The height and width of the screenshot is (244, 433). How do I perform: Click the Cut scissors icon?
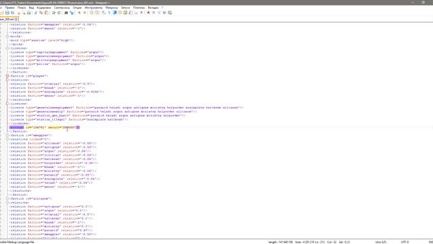(x=36, y=13)
